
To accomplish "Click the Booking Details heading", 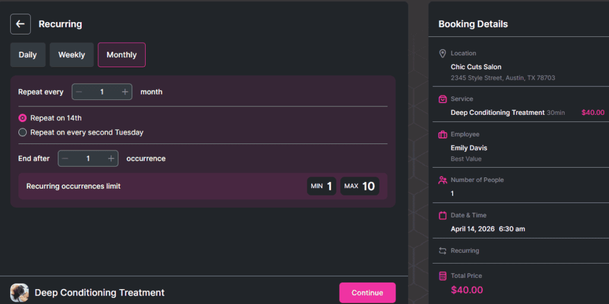I will pos(473,24).
